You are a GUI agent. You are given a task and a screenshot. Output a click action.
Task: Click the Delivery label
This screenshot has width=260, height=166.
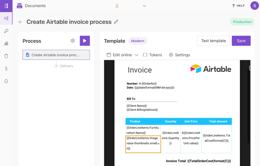67,66
